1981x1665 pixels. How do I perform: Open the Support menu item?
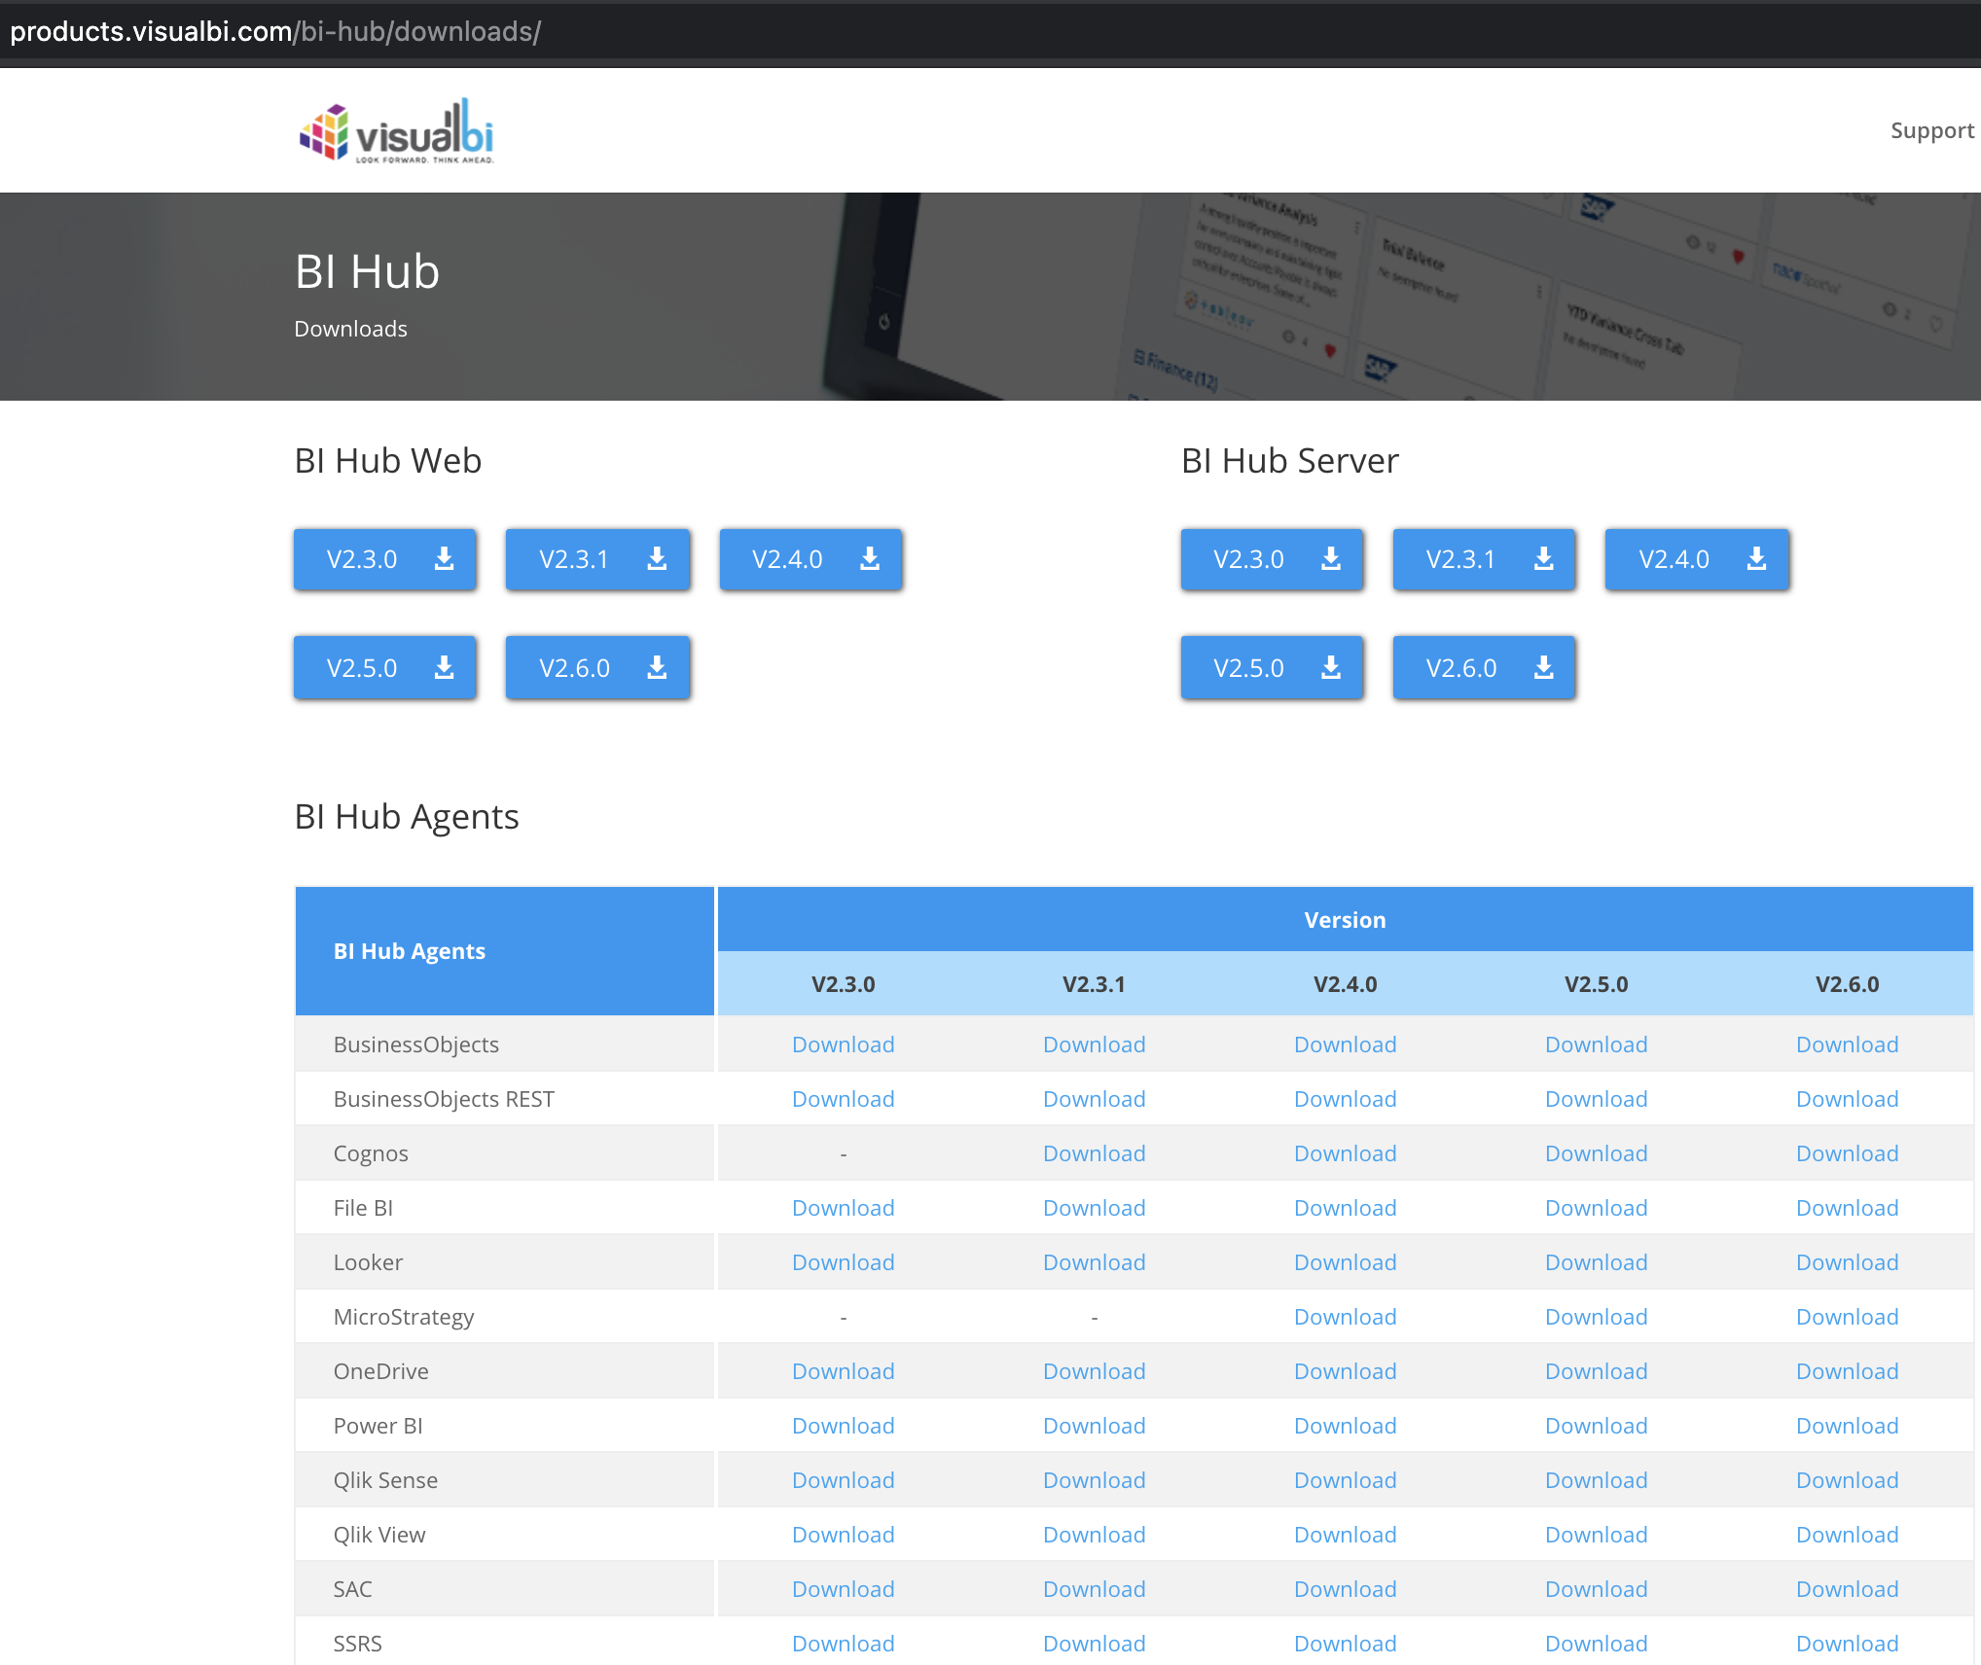(x=1931, y=130)
